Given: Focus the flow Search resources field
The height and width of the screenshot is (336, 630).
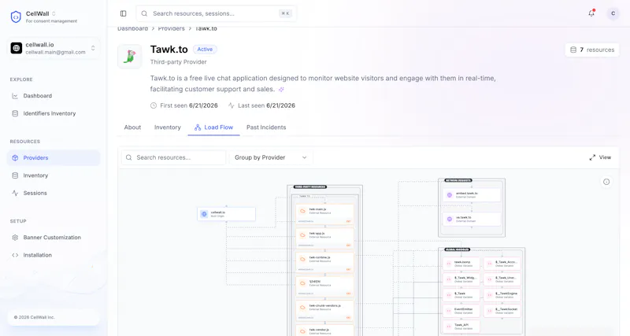Looking at the screenshot, I should 173,157.
